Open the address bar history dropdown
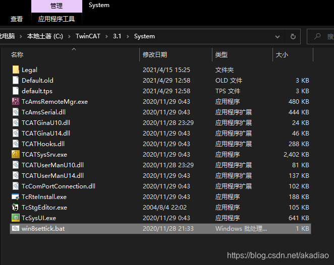Image resolution: width=334 pixels, height=265 pixels. coord(277,37)
